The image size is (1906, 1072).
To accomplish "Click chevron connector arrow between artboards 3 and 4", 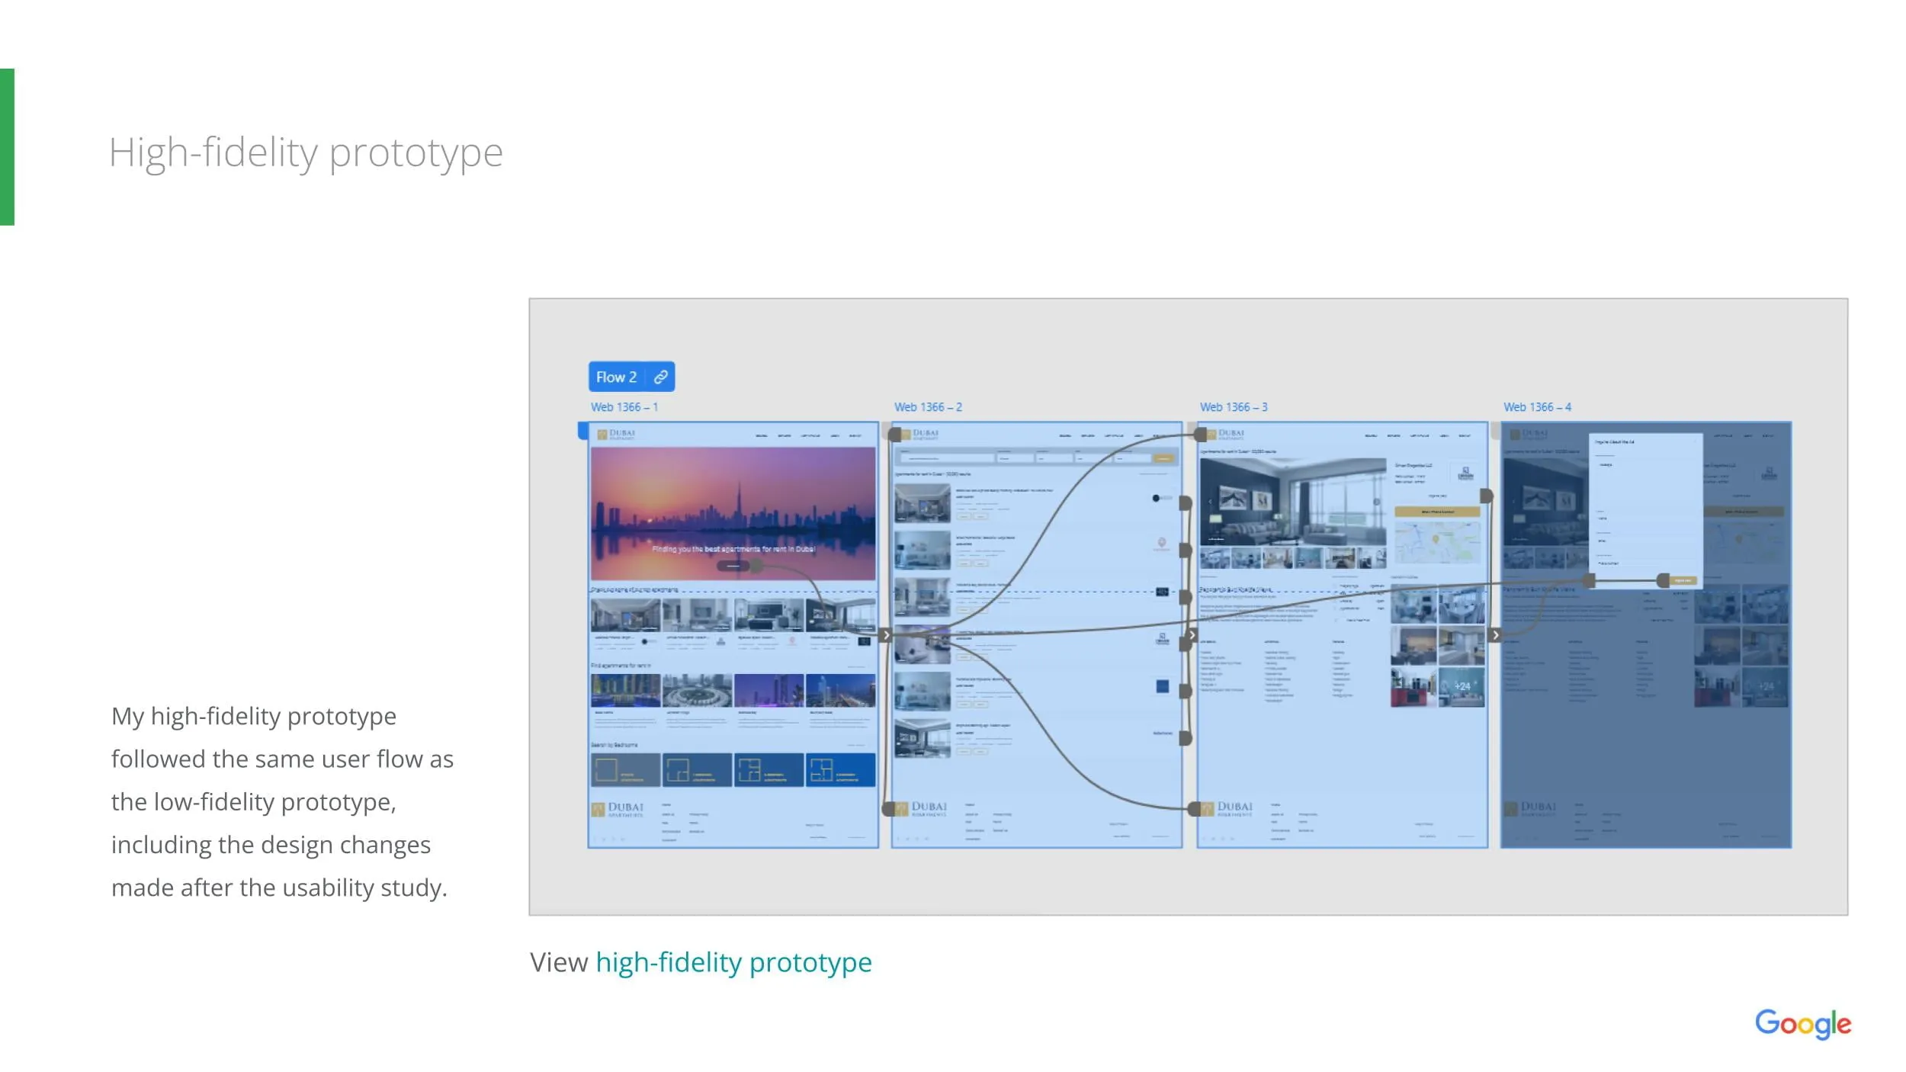I will click(1496, 634).
